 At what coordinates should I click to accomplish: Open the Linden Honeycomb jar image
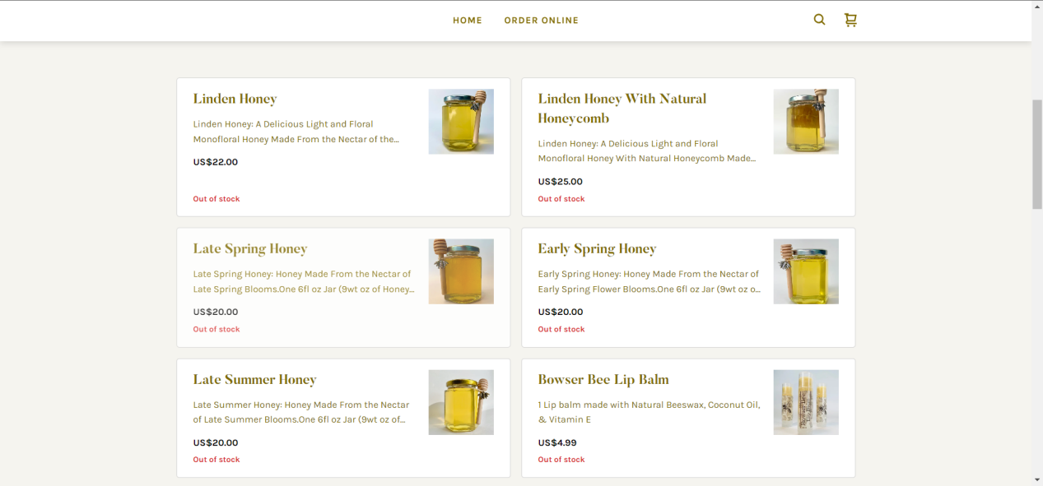[805, 122]
